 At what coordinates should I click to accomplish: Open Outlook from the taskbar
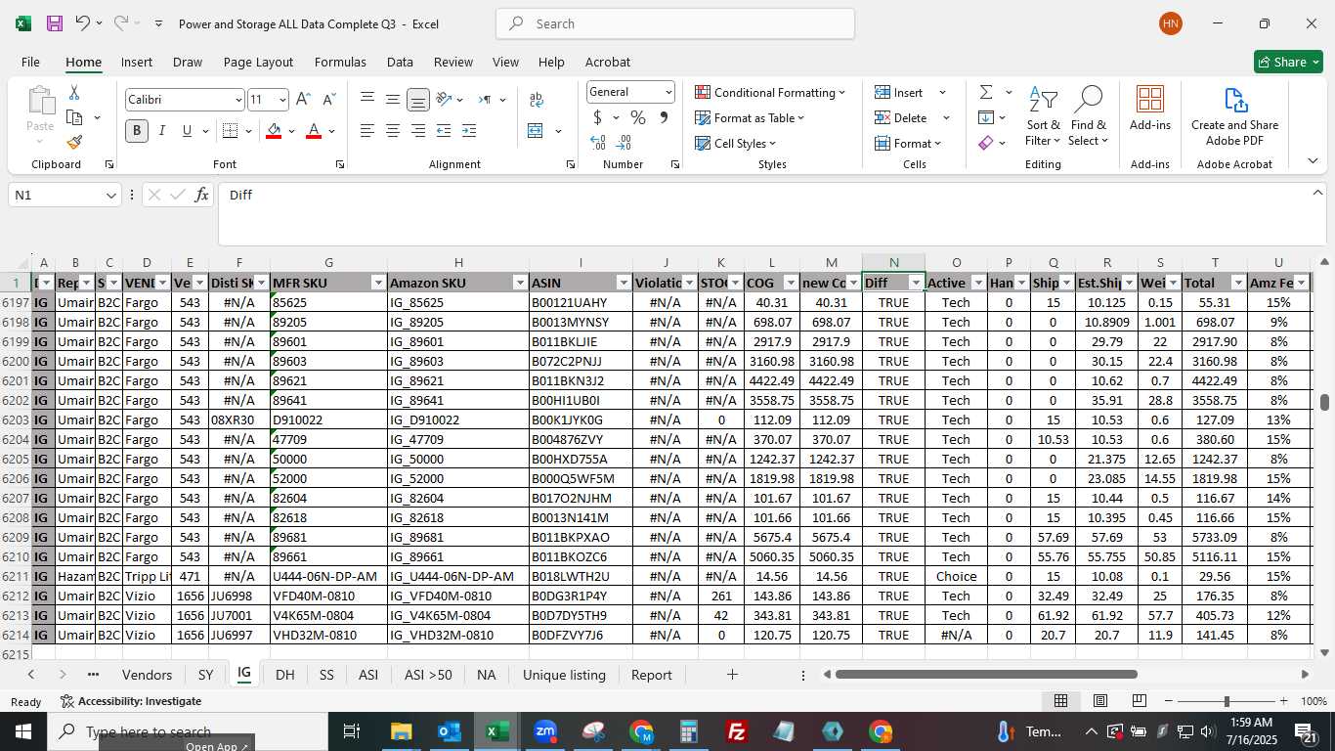point(450,731)
